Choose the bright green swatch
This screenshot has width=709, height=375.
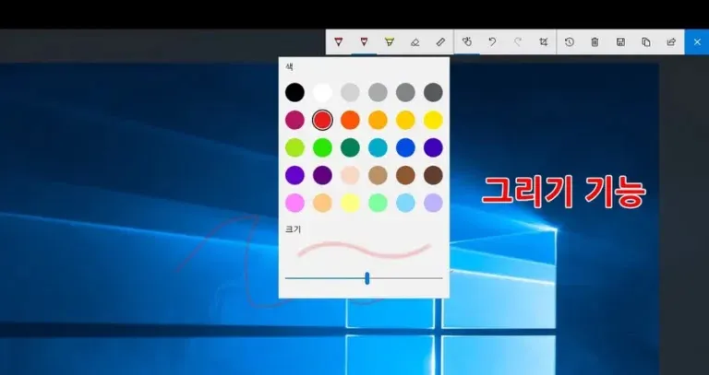(322, 147)
